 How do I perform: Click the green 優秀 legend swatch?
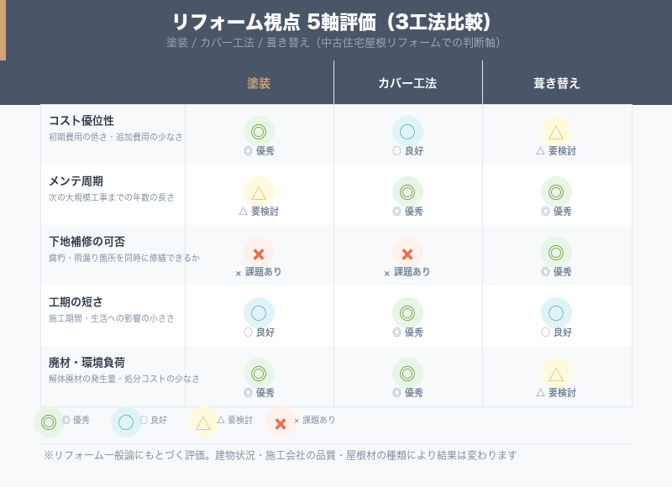[x=49, y=422]
